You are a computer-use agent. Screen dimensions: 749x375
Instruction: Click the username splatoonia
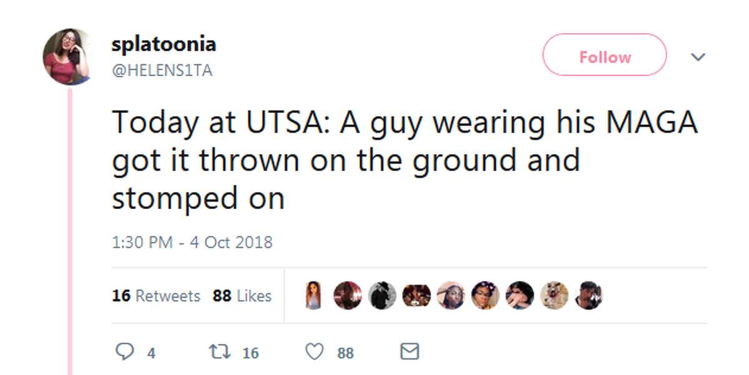point(163,44)
